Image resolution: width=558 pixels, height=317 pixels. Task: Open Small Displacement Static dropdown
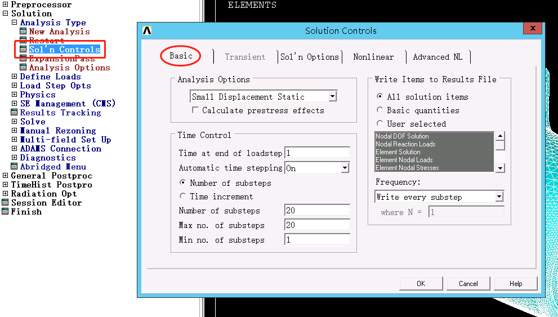(332, 96)
